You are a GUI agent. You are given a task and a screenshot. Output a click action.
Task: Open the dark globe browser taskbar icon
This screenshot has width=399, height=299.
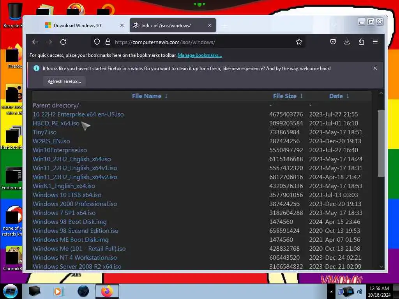(x=83, y=291)
